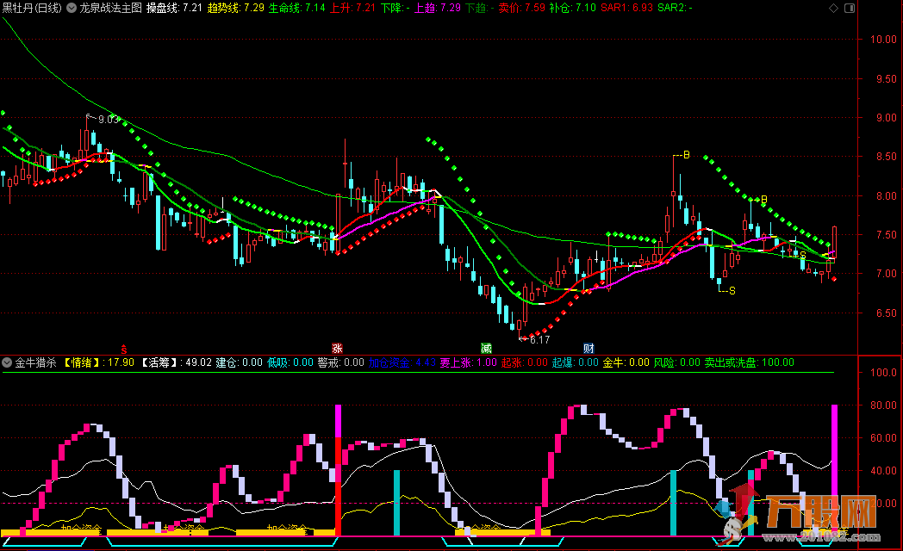Viewport: 903px width, 551px height.
Task: Expand the 龙泉战法主图 indicator dropdown arrow
Action: pos(72,8)
